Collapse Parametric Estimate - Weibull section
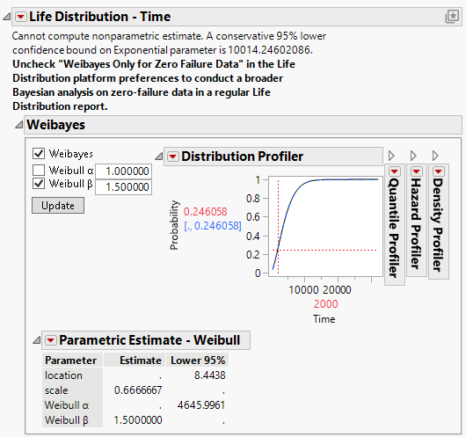The width and height of the screenshot is (466, 437). (x=37, y=340)
